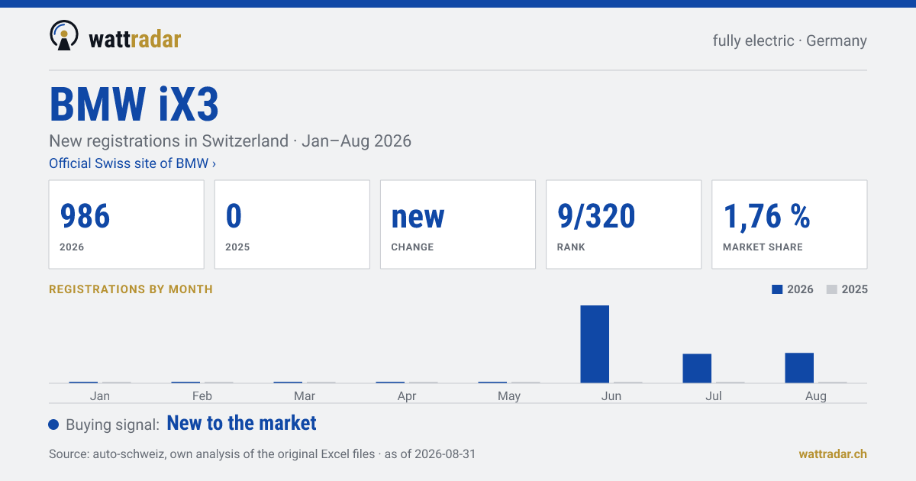This screenshot has height=481, width=916.
Task: Click the 0 registrations 2025 card
Action: click(292, 224)
